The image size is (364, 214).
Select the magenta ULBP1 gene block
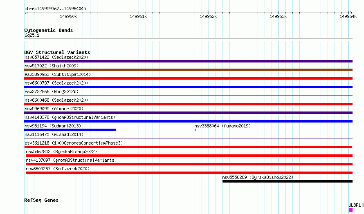pos(351,210)
